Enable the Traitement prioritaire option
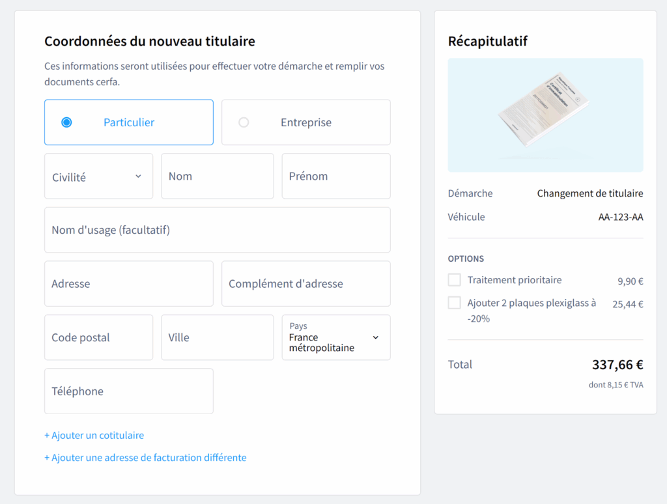 click(x=454, y=280)
